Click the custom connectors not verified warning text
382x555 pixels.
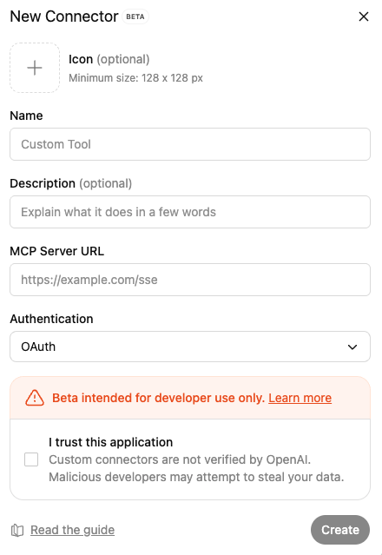tap(196, 468)
